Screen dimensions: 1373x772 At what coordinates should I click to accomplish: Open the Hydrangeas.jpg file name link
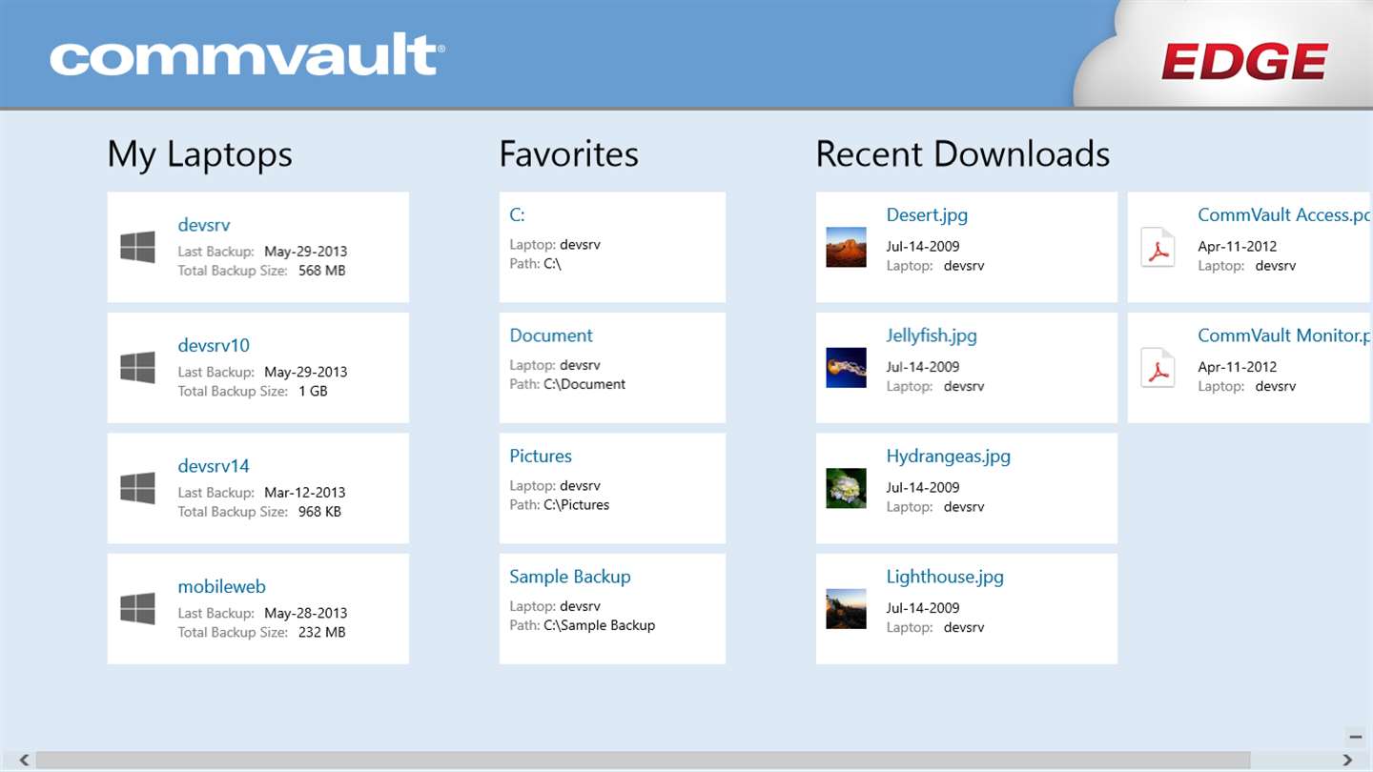coord(949,456)
